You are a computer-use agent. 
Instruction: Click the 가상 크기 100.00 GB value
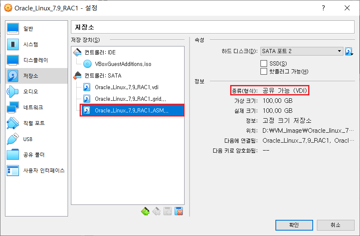tap(277, 101)
